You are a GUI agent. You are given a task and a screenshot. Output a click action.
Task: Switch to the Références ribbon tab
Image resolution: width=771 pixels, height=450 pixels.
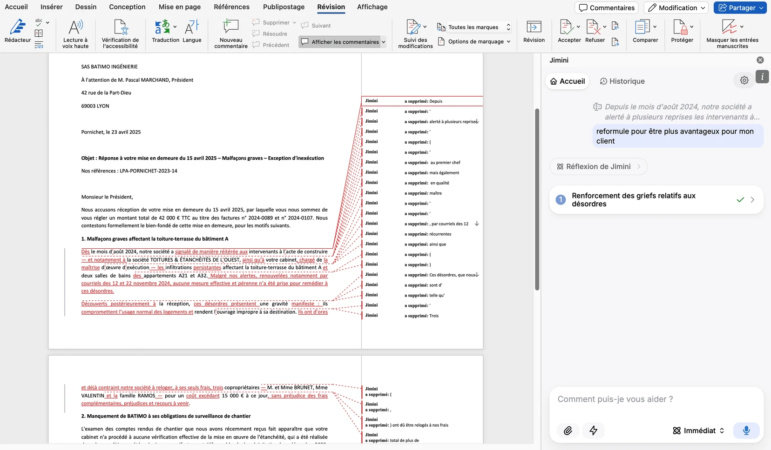click(231, 7)
